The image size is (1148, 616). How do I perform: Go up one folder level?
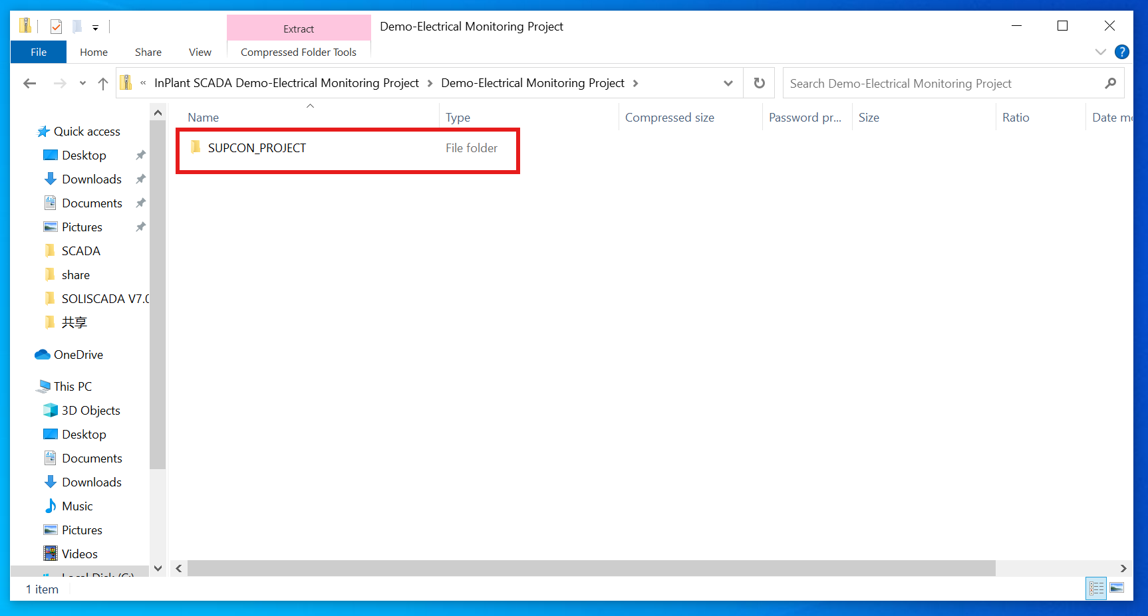pyautogui.click(x=103, y=83)
